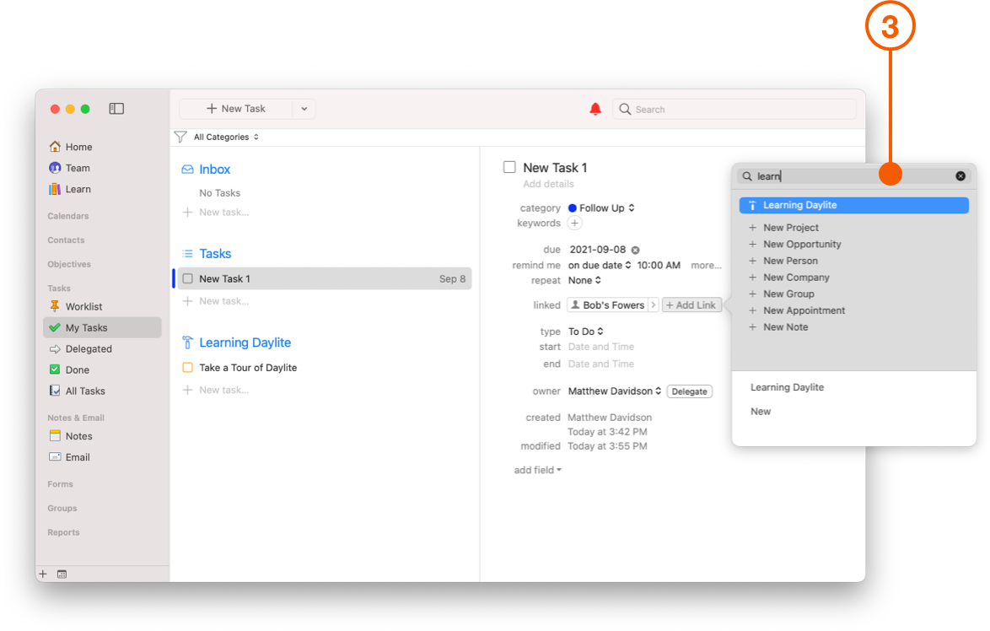The image size is (990, 631).
Task: Clear the learn search text
Action: pyautogui.click(x=960, y=176)
